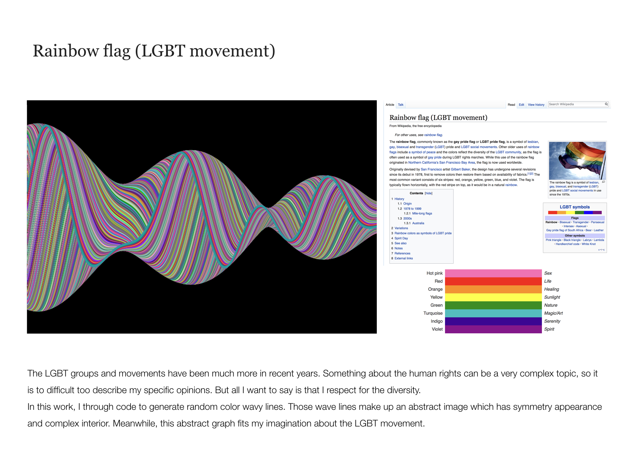Jump to External links section

coord(404,258)
